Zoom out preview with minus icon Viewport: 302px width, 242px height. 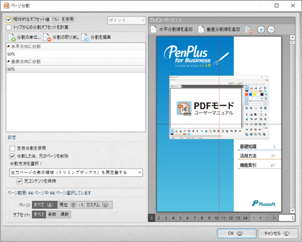click(x=271, y=29)
